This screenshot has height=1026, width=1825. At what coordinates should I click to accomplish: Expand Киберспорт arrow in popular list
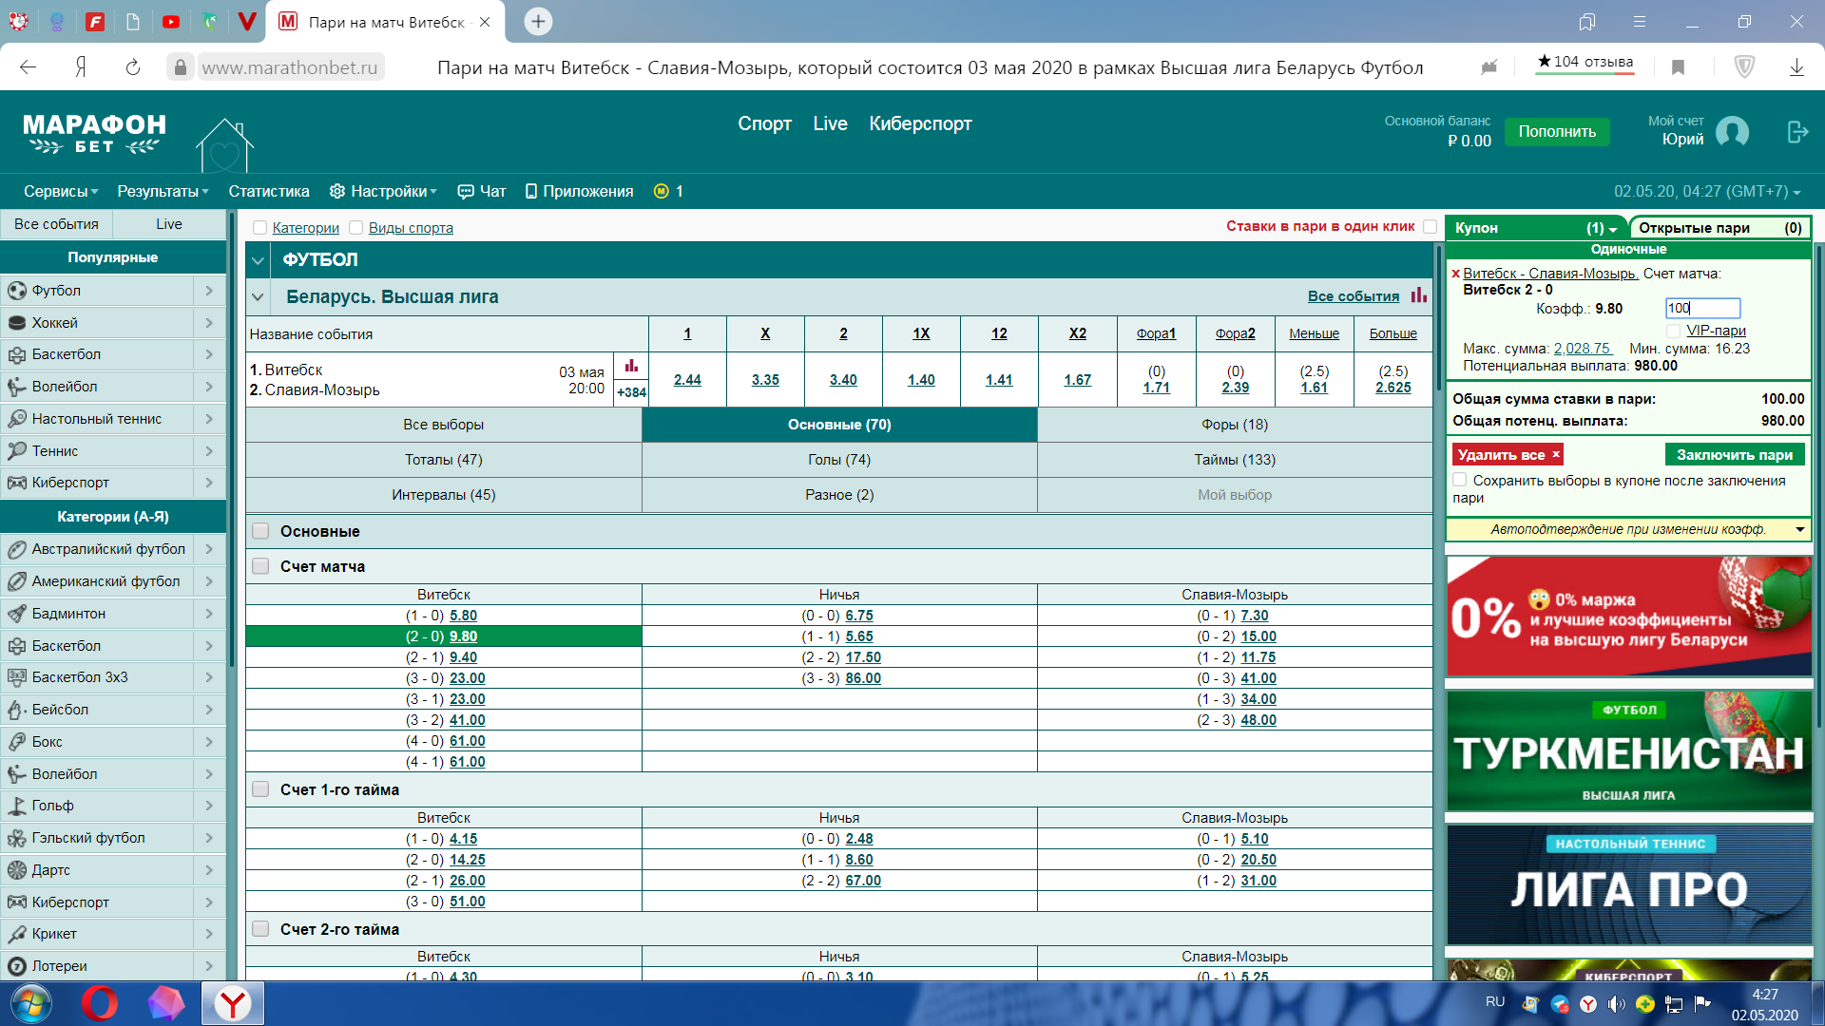[x=209, y=483]
